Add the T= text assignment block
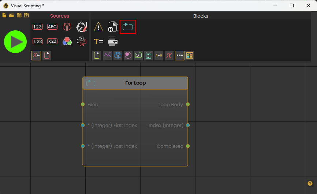 [98, 41]
